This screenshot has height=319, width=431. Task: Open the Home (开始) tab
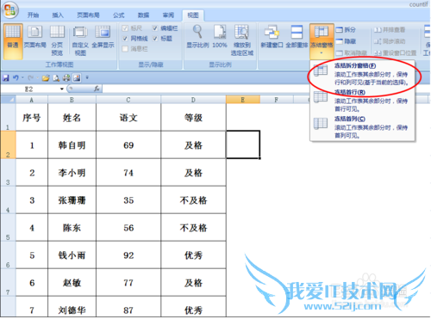click(33, 15)
